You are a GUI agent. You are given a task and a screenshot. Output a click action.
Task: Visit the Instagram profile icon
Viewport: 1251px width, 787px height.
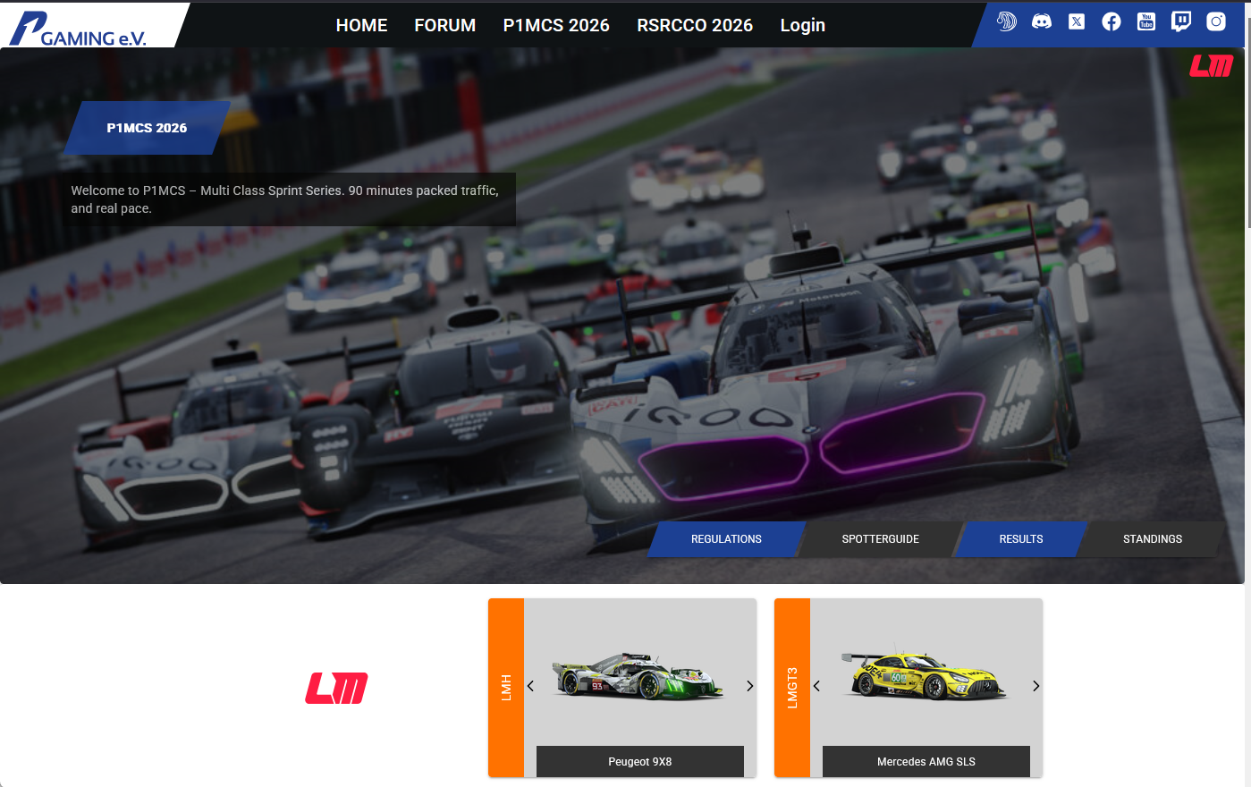pos(1216,21)
